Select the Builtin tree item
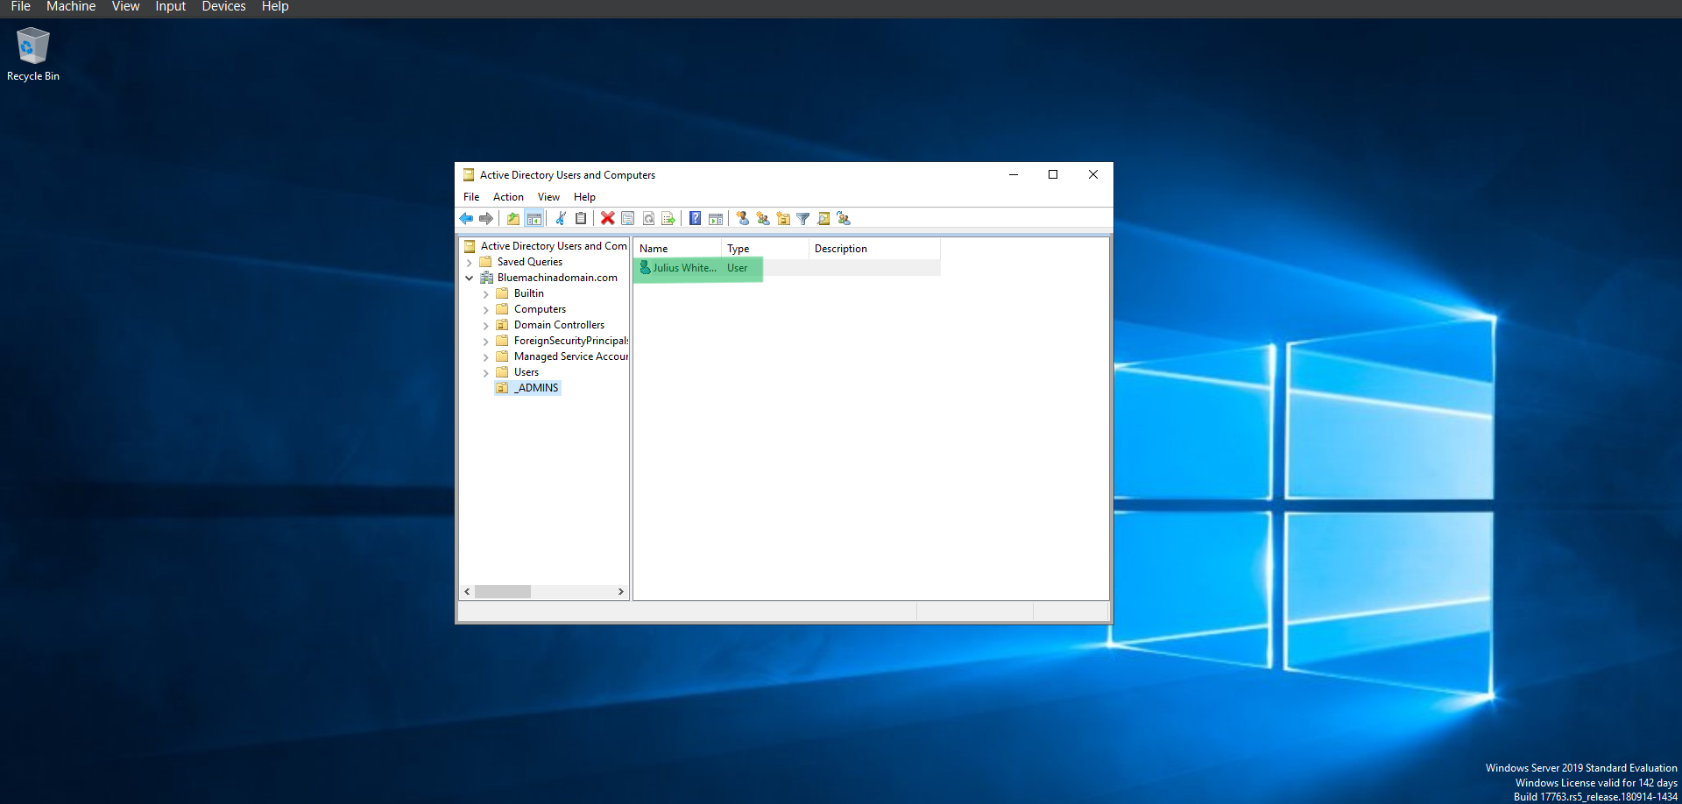Viewport: 1682px width, 804px height. tap(529, 293)
